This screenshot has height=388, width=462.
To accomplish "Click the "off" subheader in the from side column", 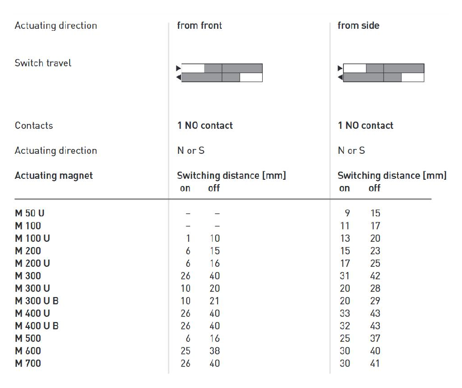I will coord(374,188).
